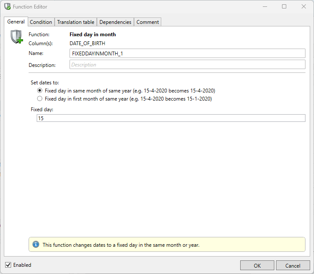The width and height of the screenshot is (314, 274).
Task: Select Fixed day in same month option
Action: [x=40, y=90]
